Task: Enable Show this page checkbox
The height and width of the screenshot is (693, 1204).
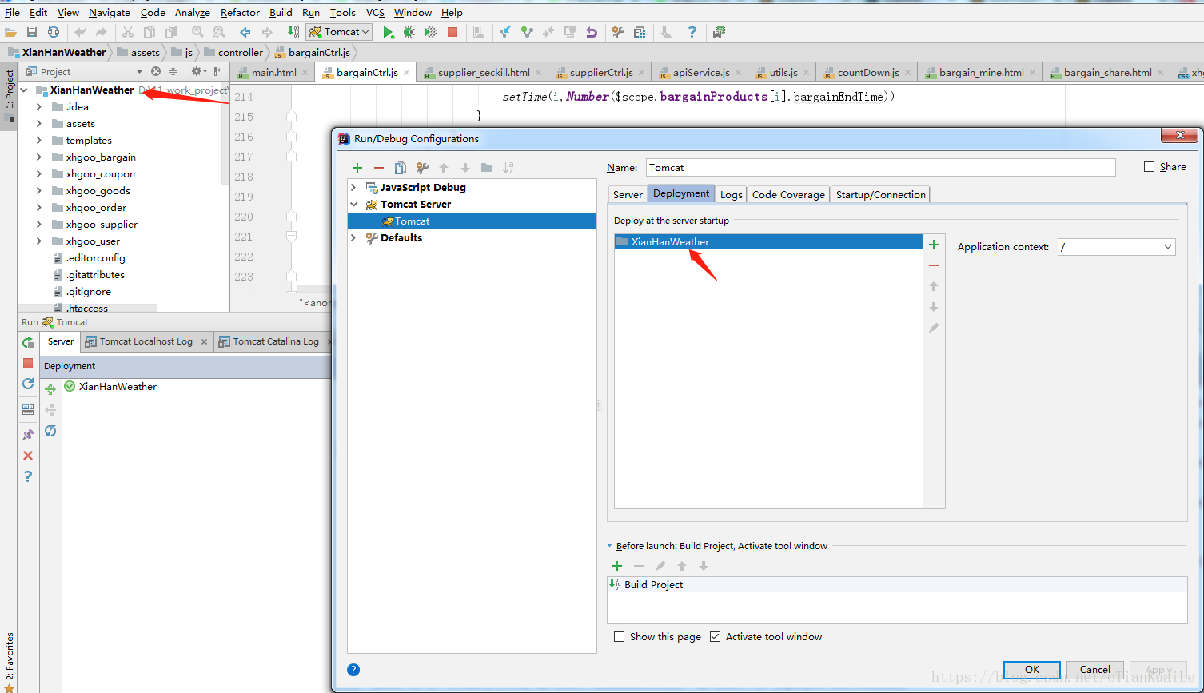Action: (x=620, y=637)
